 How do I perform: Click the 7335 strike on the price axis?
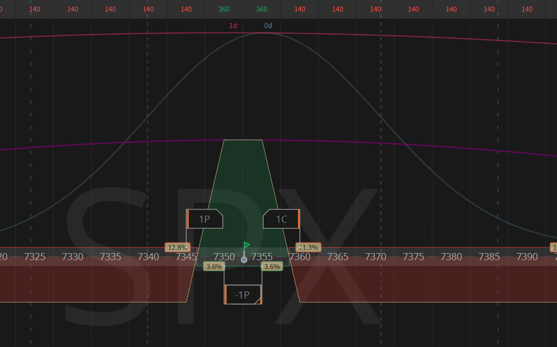[x=111, y=257]
